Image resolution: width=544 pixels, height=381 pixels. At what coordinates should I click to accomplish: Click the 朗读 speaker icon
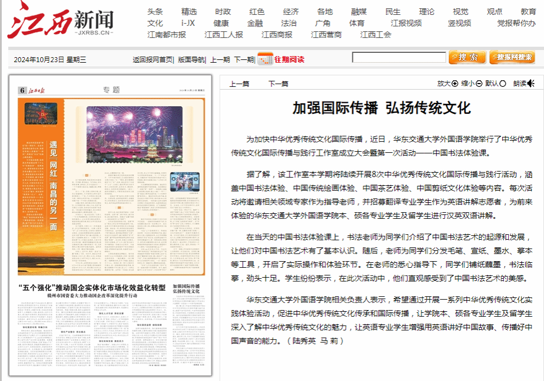point(531,84)
